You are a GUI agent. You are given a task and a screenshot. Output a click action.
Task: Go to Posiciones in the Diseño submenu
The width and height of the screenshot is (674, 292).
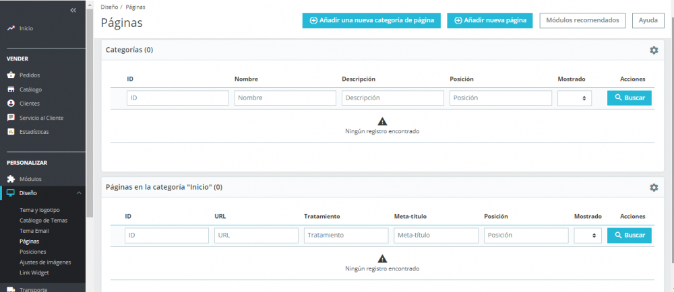(x=33, y=251)
